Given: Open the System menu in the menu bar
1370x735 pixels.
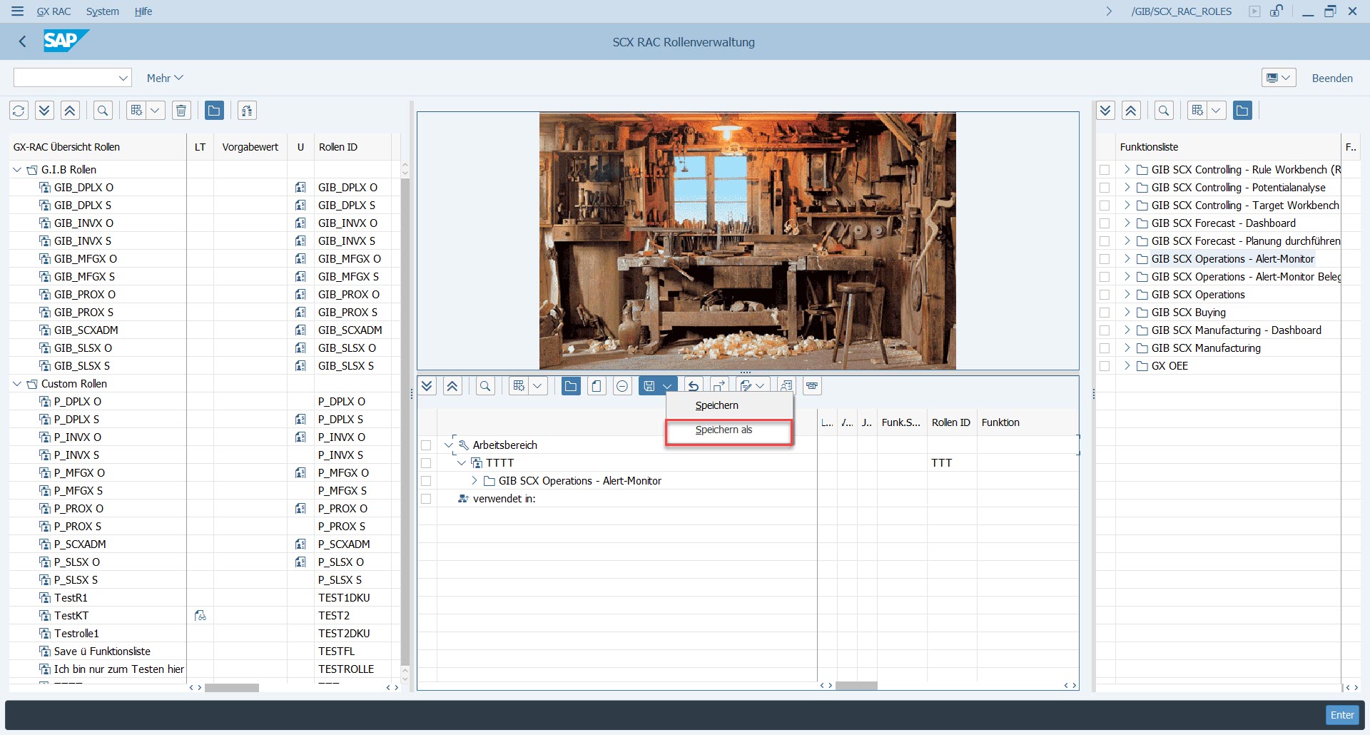Looking at the screenshot, I should (x=102, y=11).
